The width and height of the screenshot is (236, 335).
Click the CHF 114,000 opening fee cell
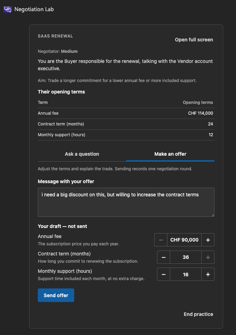200,113
